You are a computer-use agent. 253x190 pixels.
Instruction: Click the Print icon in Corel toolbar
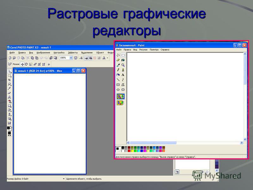[x=23, y=58]
